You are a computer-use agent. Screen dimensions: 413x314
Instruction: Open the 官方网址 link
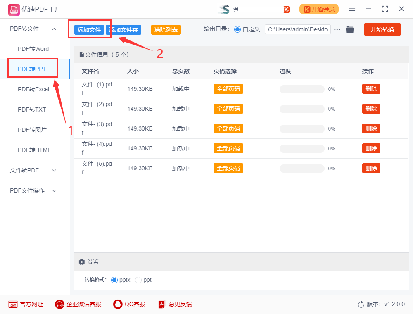(x=31, y=304)
